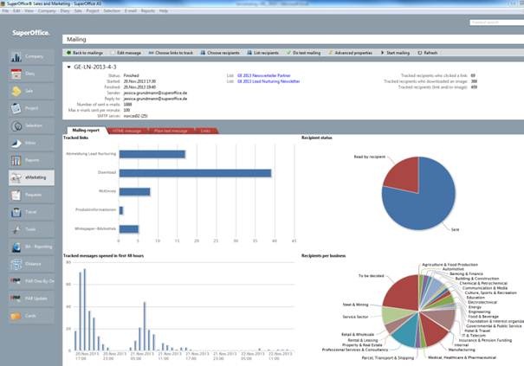
Task: Open the Project section in the sidebar
Action: click(31, 108)
